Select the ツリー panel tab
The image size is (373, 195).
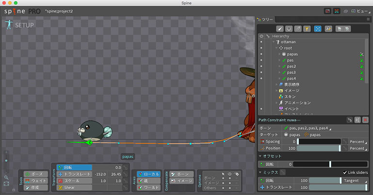[265, 19]
